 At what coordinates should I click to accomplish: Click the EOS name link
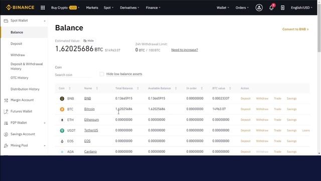[87, 141]
